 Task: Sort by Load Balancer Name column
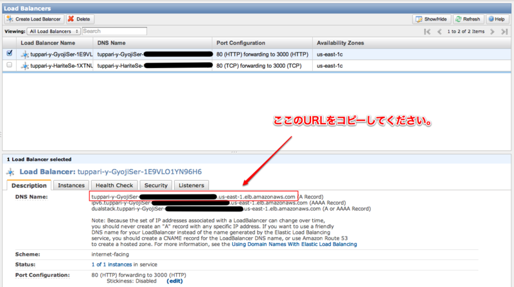click(48, 43)
